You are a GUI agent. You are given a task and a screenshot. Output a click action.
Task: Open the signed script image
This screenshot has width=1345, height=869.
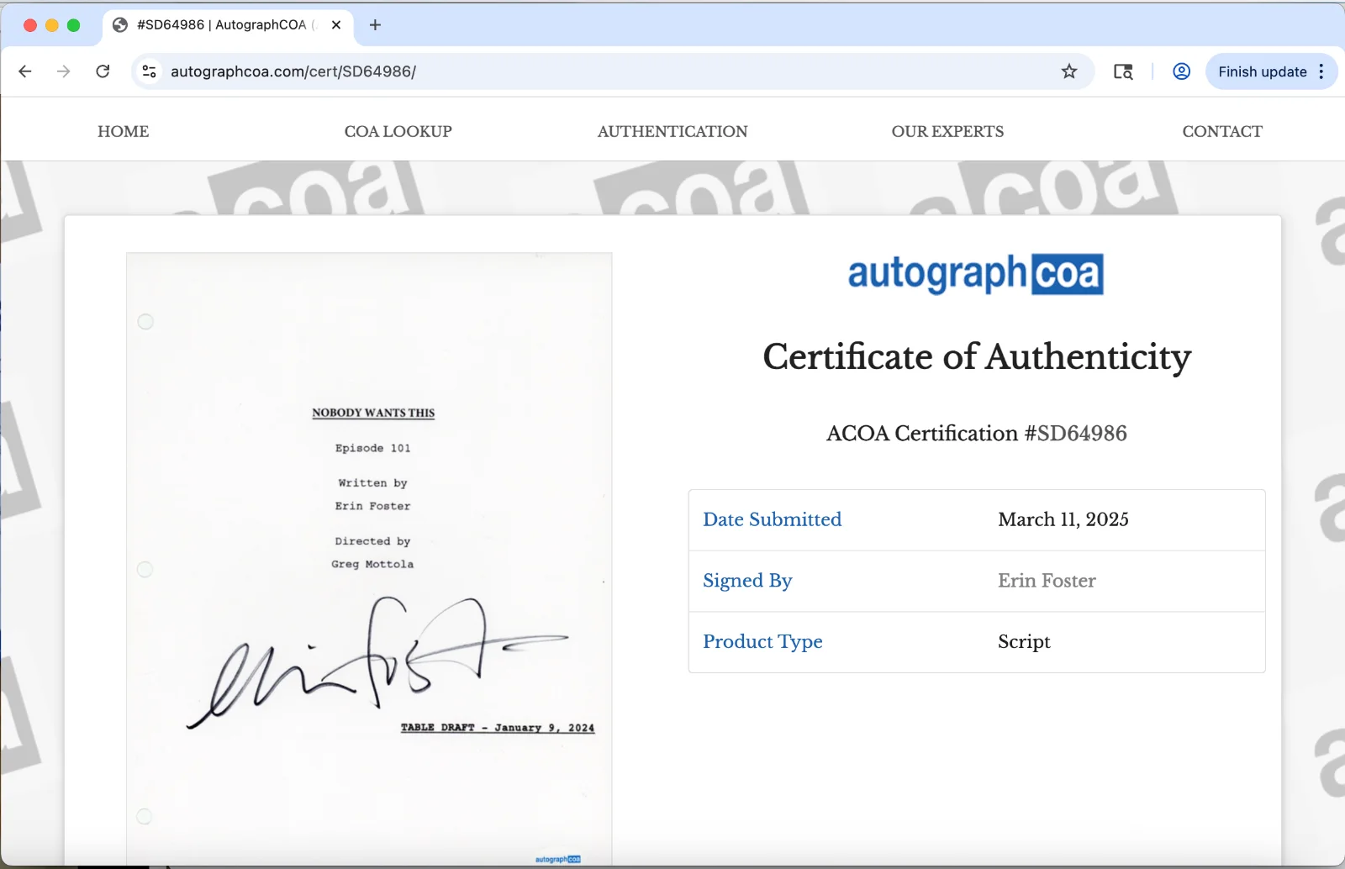coord(369,558)
